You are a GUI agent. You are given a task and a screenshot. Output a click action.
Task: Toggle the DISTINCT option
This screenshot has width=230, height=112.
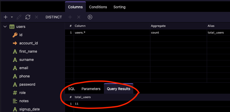[x=54, y=17]
